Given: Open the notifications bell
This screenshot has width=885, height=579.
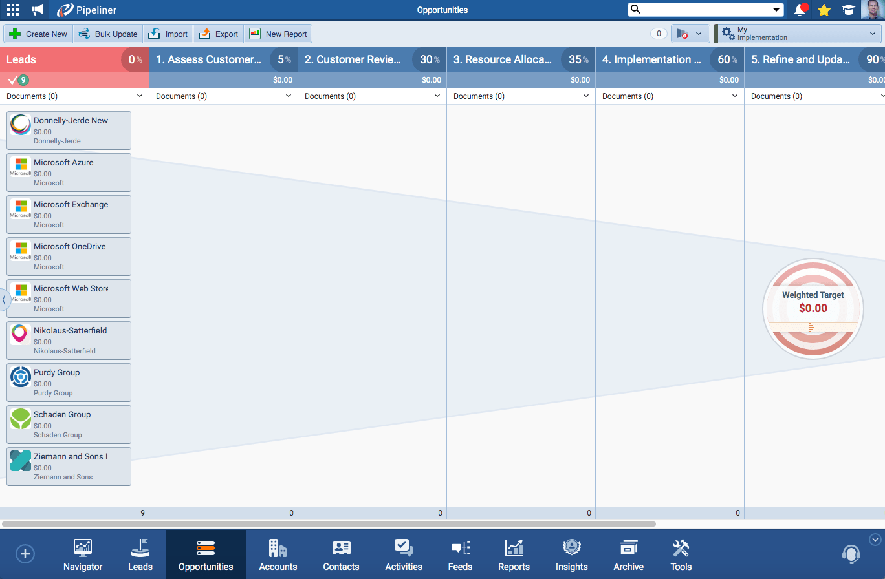Looking at the screenshot, I should coord(800,10).
